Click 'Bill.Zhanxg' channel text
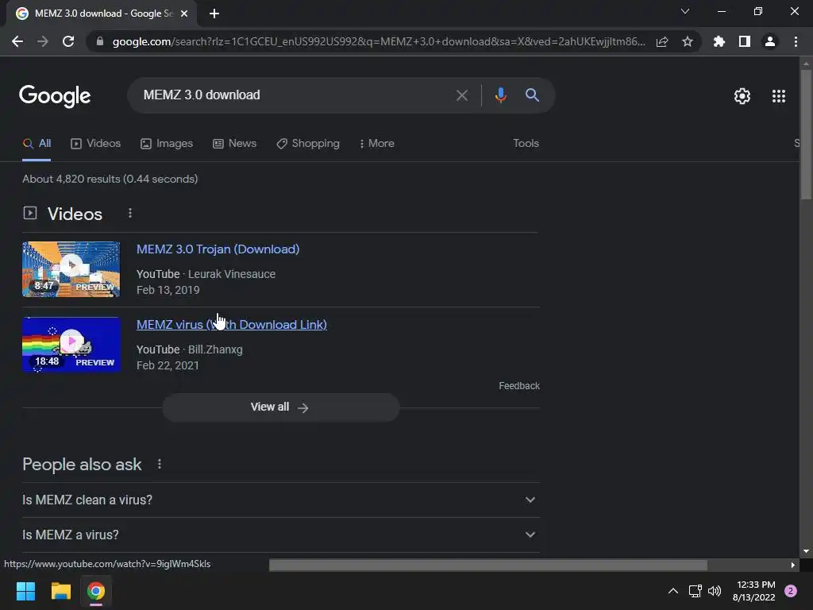The width and height of the screenshot is (813, 610). tap(215, 349)
